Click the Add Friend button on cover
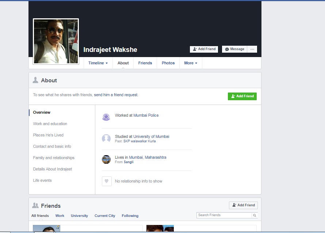Image resolution: width=325 pixels, height=233 pixels. click(204, 49)
